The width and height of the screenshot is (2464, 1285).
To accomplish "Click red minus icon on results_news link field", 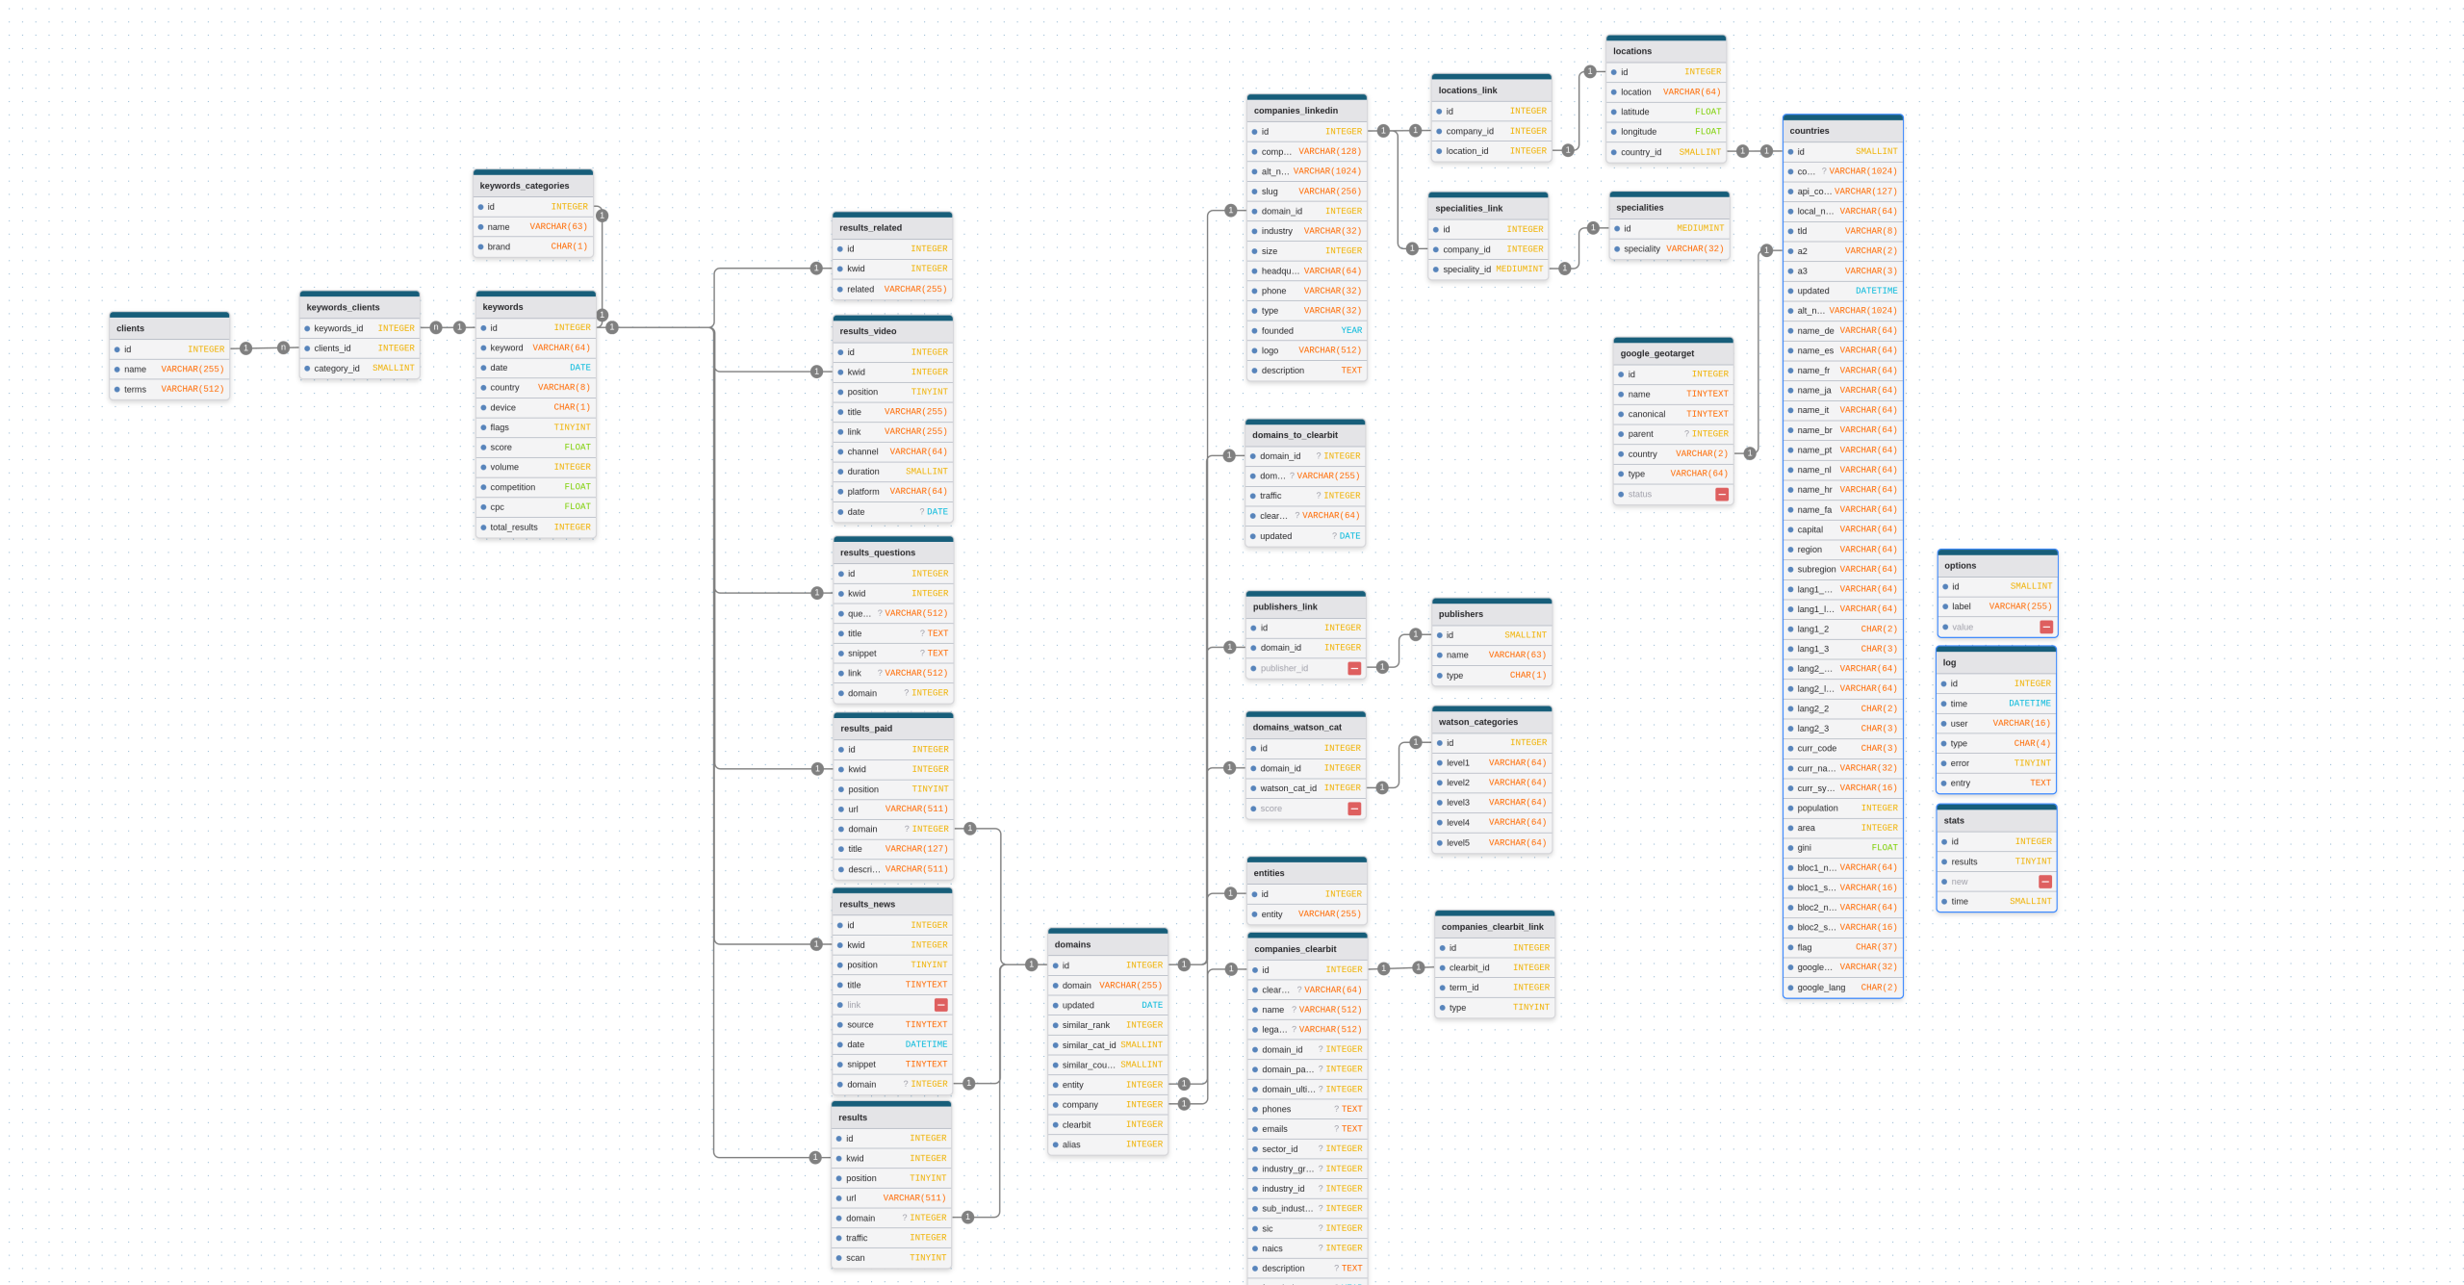I will 941,1005.
